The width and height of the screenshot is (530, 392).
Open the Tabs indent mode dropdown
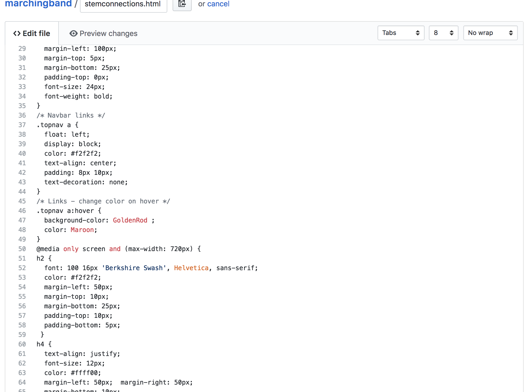point(401,33)
